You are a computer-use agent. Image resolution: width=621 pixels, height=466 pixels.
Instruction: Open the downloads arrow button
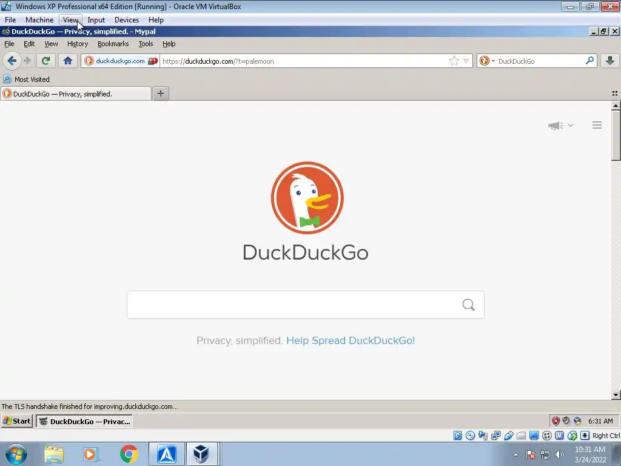610,61
